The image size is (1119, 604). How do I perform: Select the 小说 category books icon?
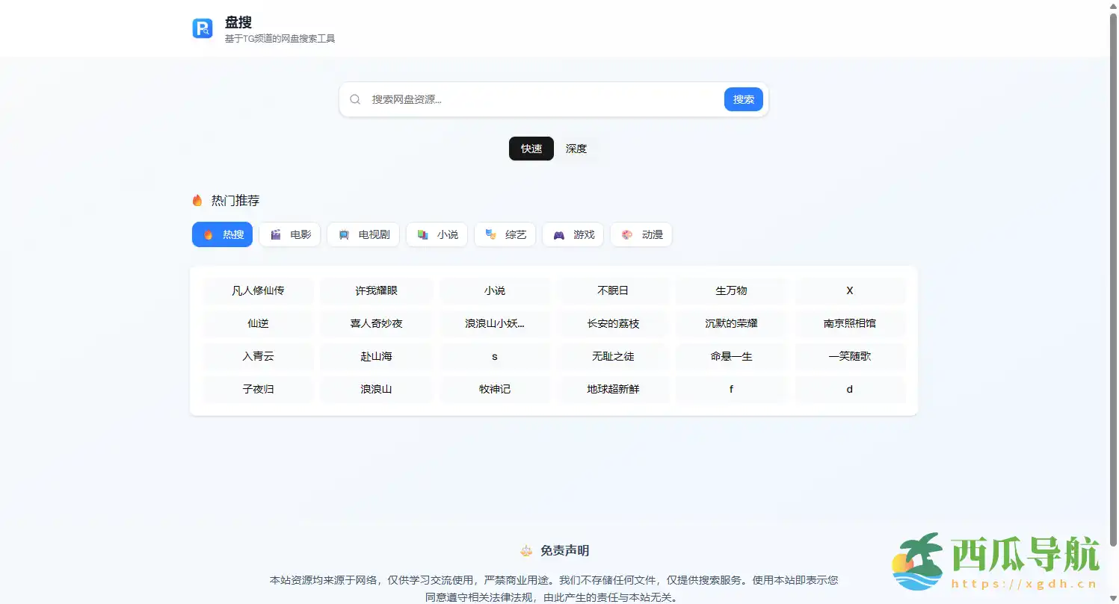(423, 234)
